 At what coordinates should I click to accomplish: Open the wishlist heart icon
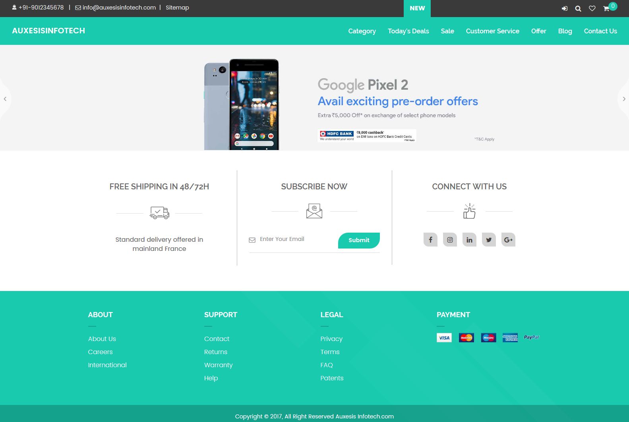click(592, 8)
